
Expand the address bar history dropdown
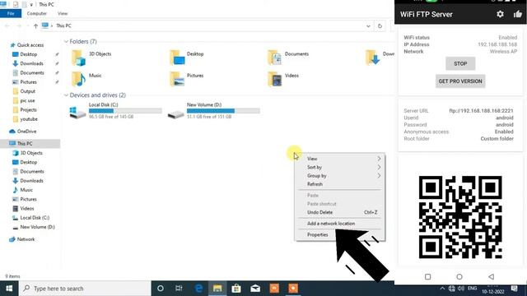(368, 25)
